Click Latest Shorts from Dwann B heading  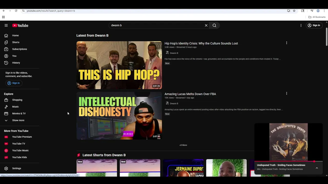click(104, 155)
